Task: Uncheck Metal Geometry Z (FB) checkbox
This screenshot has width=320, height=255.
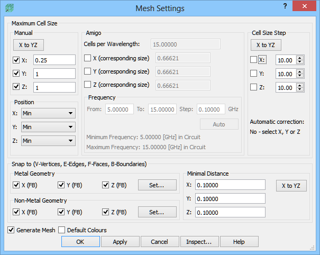Action: [105, 185]
